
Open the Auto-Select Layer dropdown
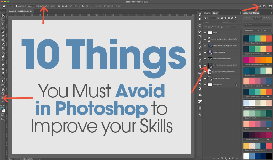[x=31, y=6]
